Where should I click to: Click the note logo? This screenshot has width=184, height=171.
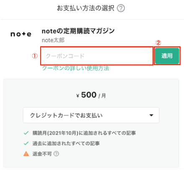coord(21,34)
